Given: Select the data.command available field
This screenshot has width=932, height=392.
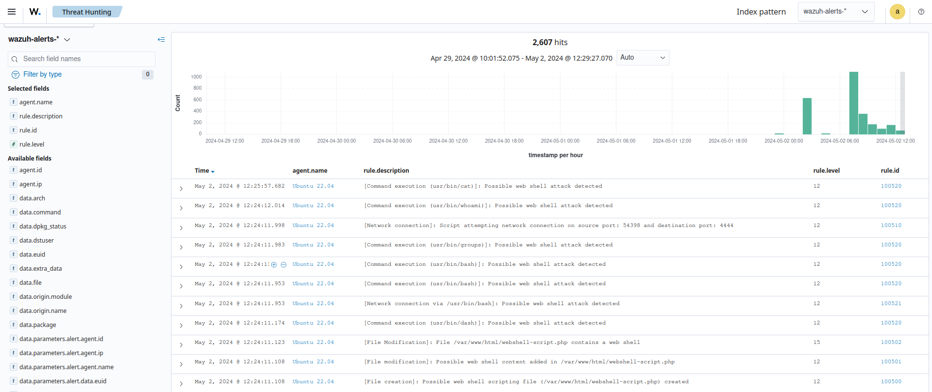Looking at the screenshot, I should click(x=40, y=212).
